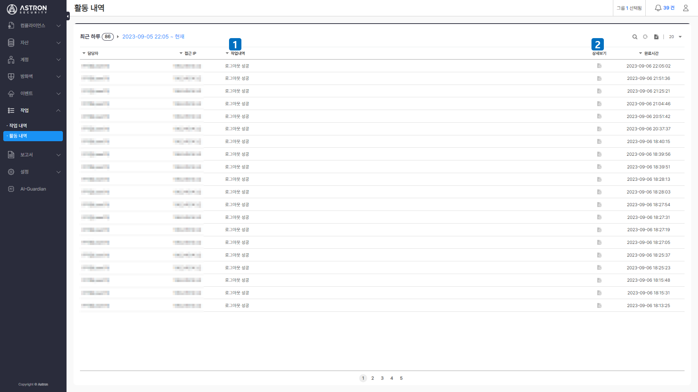View details of the 18:13:25 row

[599, 306]
